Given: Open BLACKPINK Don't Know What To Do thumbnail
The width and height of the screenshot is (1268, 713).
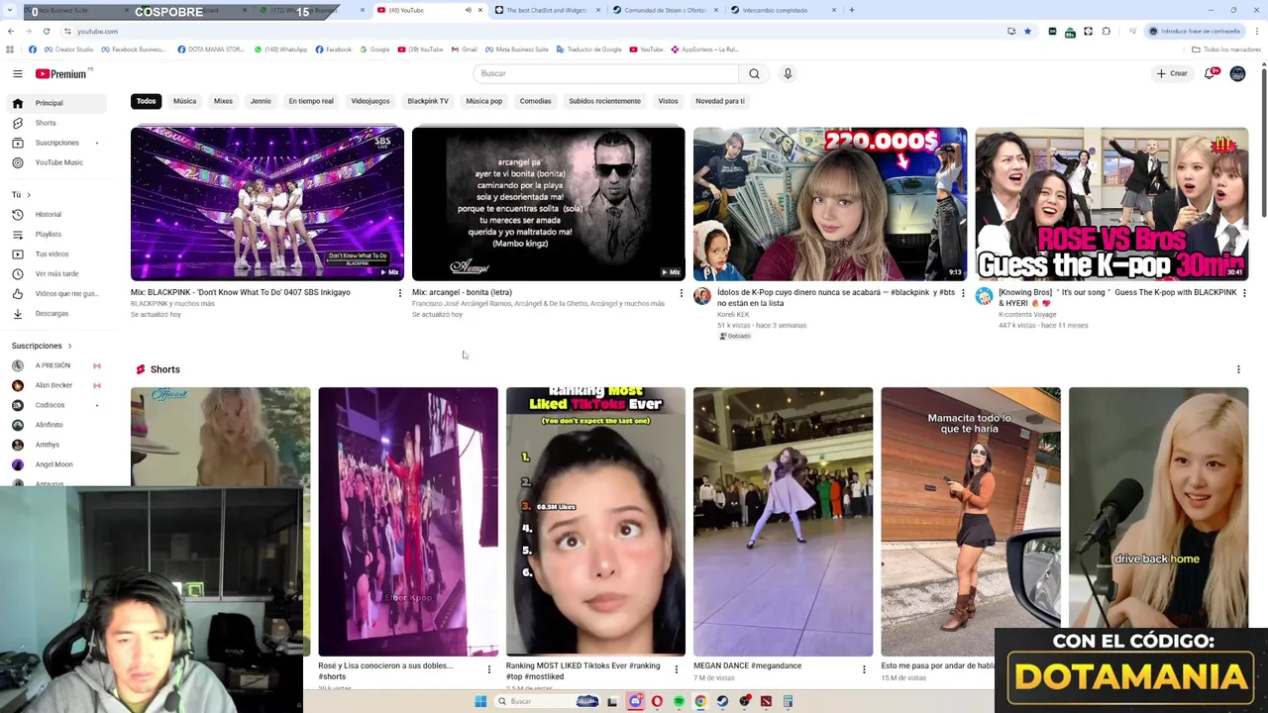Looking at the screenshot, I should tap(267, 204).
